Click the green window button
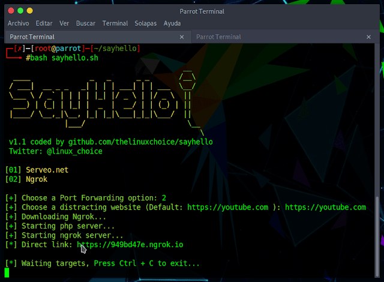The height and width of the screenshot is (282, 384). click(20, 11)
